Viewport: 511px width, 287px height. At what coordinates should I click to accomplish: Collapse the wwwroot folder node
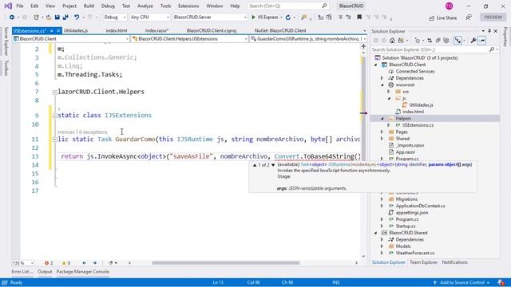point(382,85)
